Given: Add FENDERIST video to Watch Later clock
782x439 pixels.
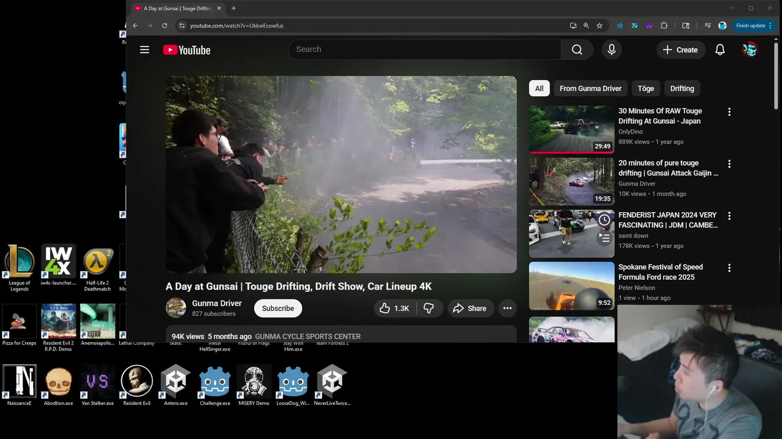Looking at the screenshot, I should click(604, 220).
